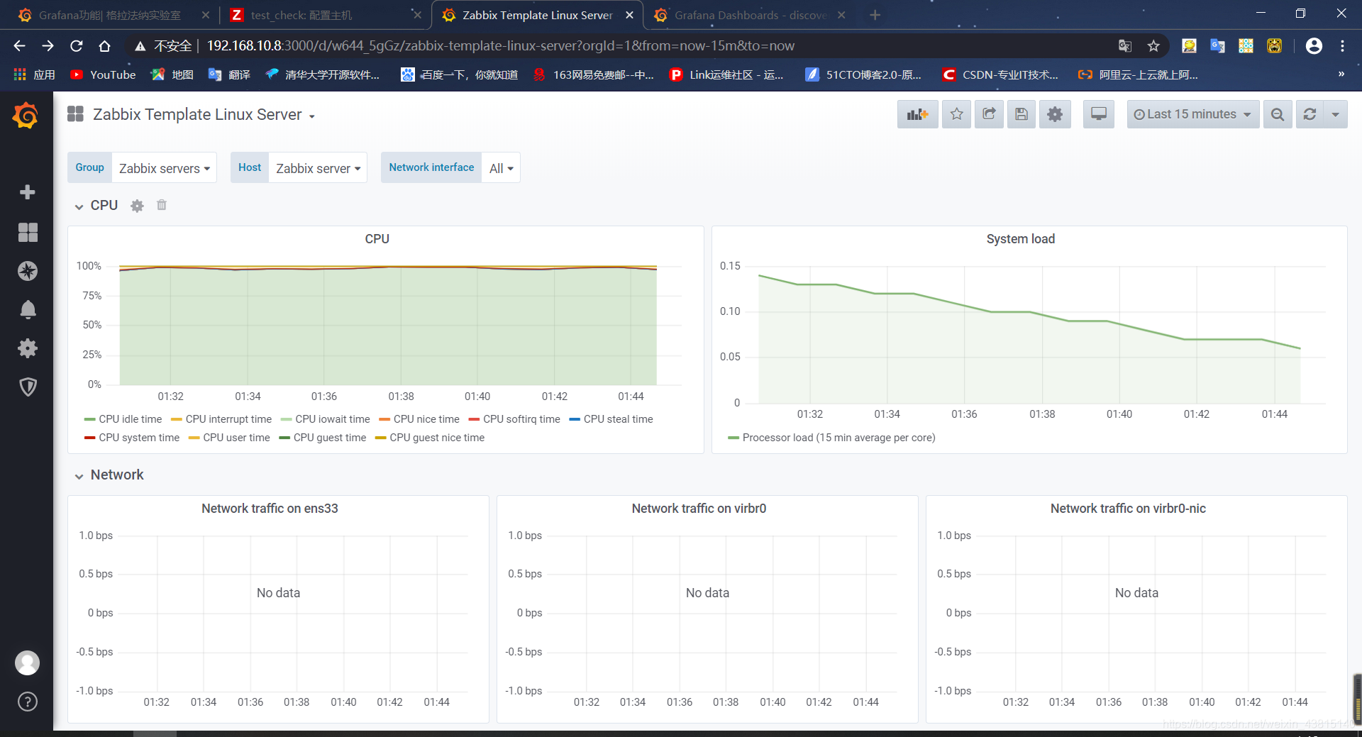Open the CSDN bookmark
The height and width of the screenshot is (737, 1362).
click(x=1000, y=74)
